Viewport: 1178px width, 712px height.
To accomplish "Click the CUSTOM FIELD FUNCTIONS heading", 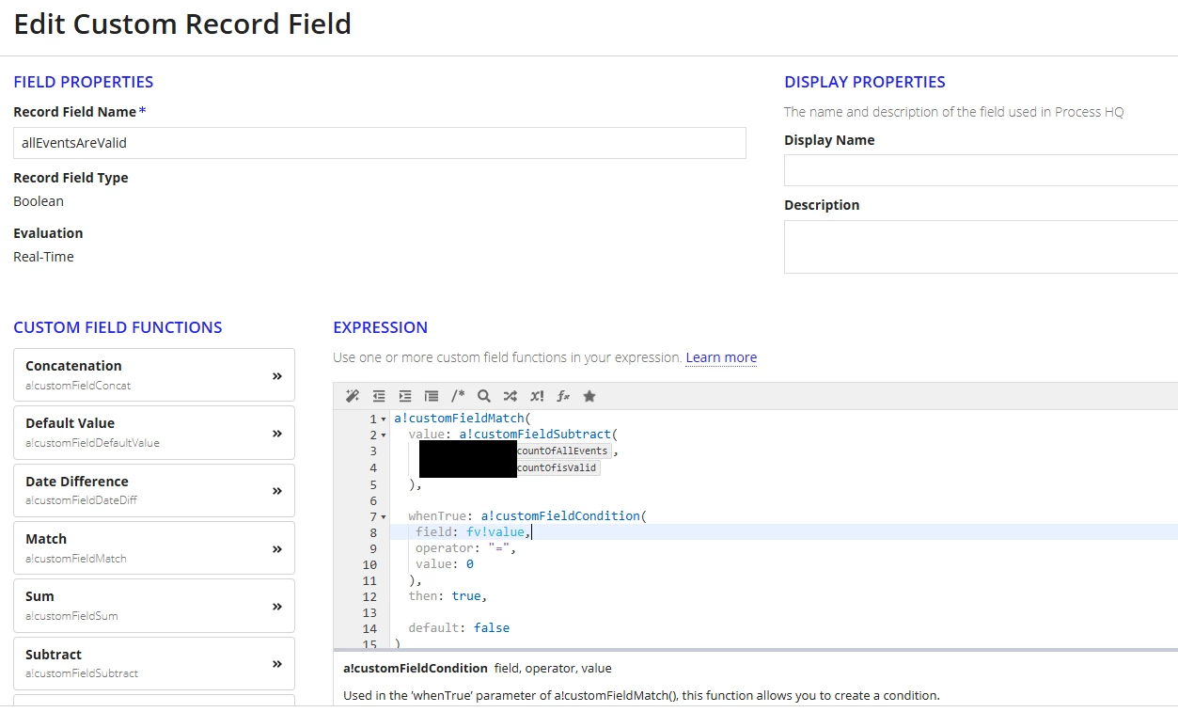I will point(118,327).
